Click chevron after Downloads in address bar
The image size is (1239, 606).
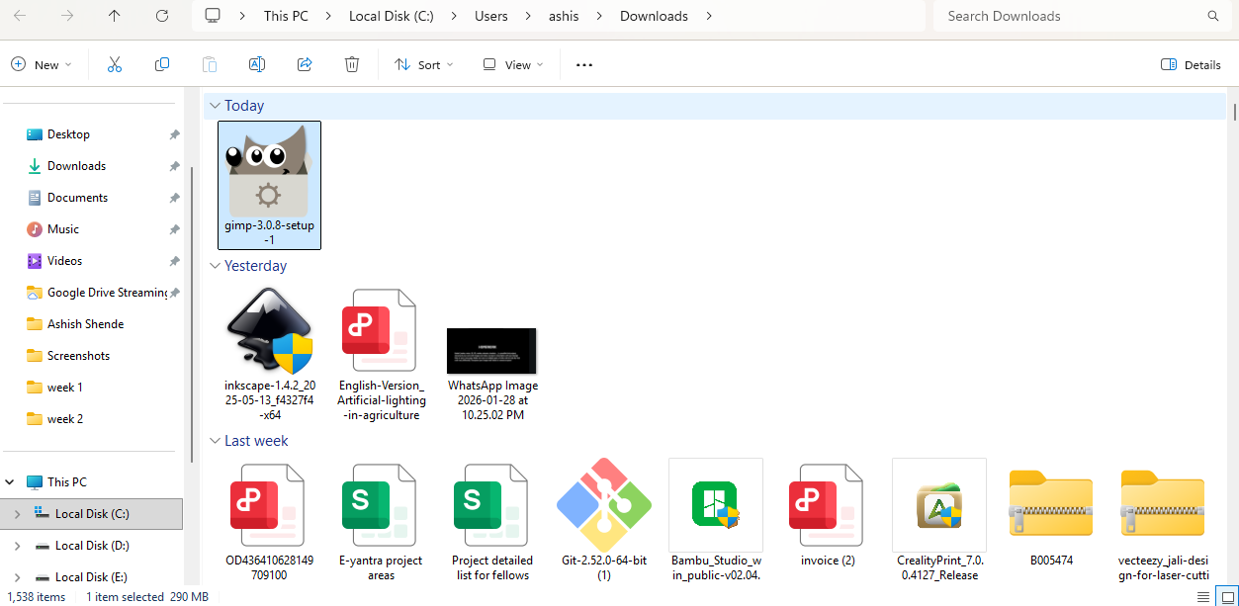pos(710,16)
